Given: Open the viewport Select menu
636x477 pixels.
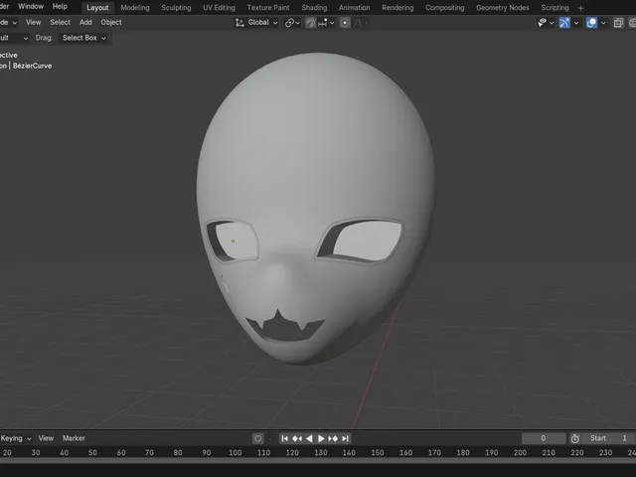Looking at the screenshot, I should click(60, 22).
